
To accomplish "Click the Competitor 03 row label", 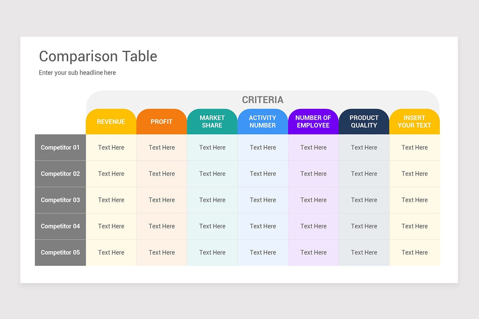I will click(60, 200).
